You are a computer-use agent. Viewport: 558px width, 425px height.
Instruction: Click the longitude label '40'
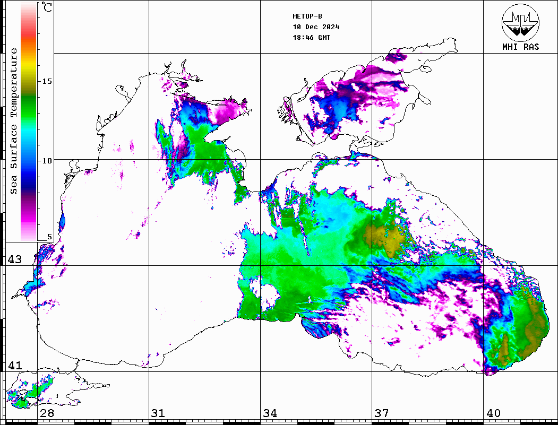click(x=493, y=413)
